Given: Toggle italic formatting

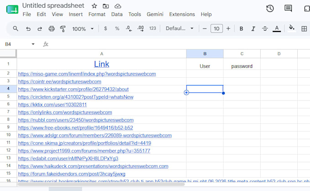Looking at the screenshot, I should pyautogui.click(x=253, y=29).
